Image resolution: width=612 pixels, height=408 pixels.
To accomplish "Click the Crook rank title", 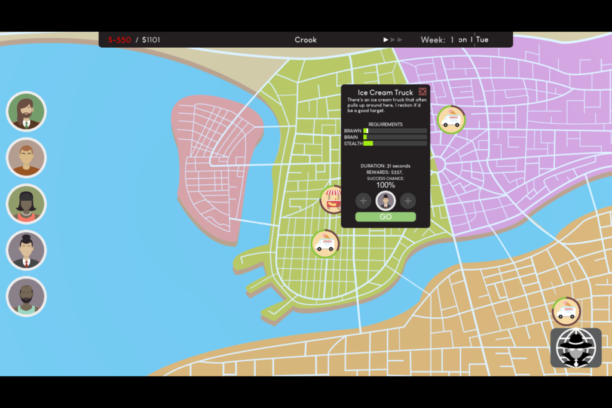I will pos(305,40).
